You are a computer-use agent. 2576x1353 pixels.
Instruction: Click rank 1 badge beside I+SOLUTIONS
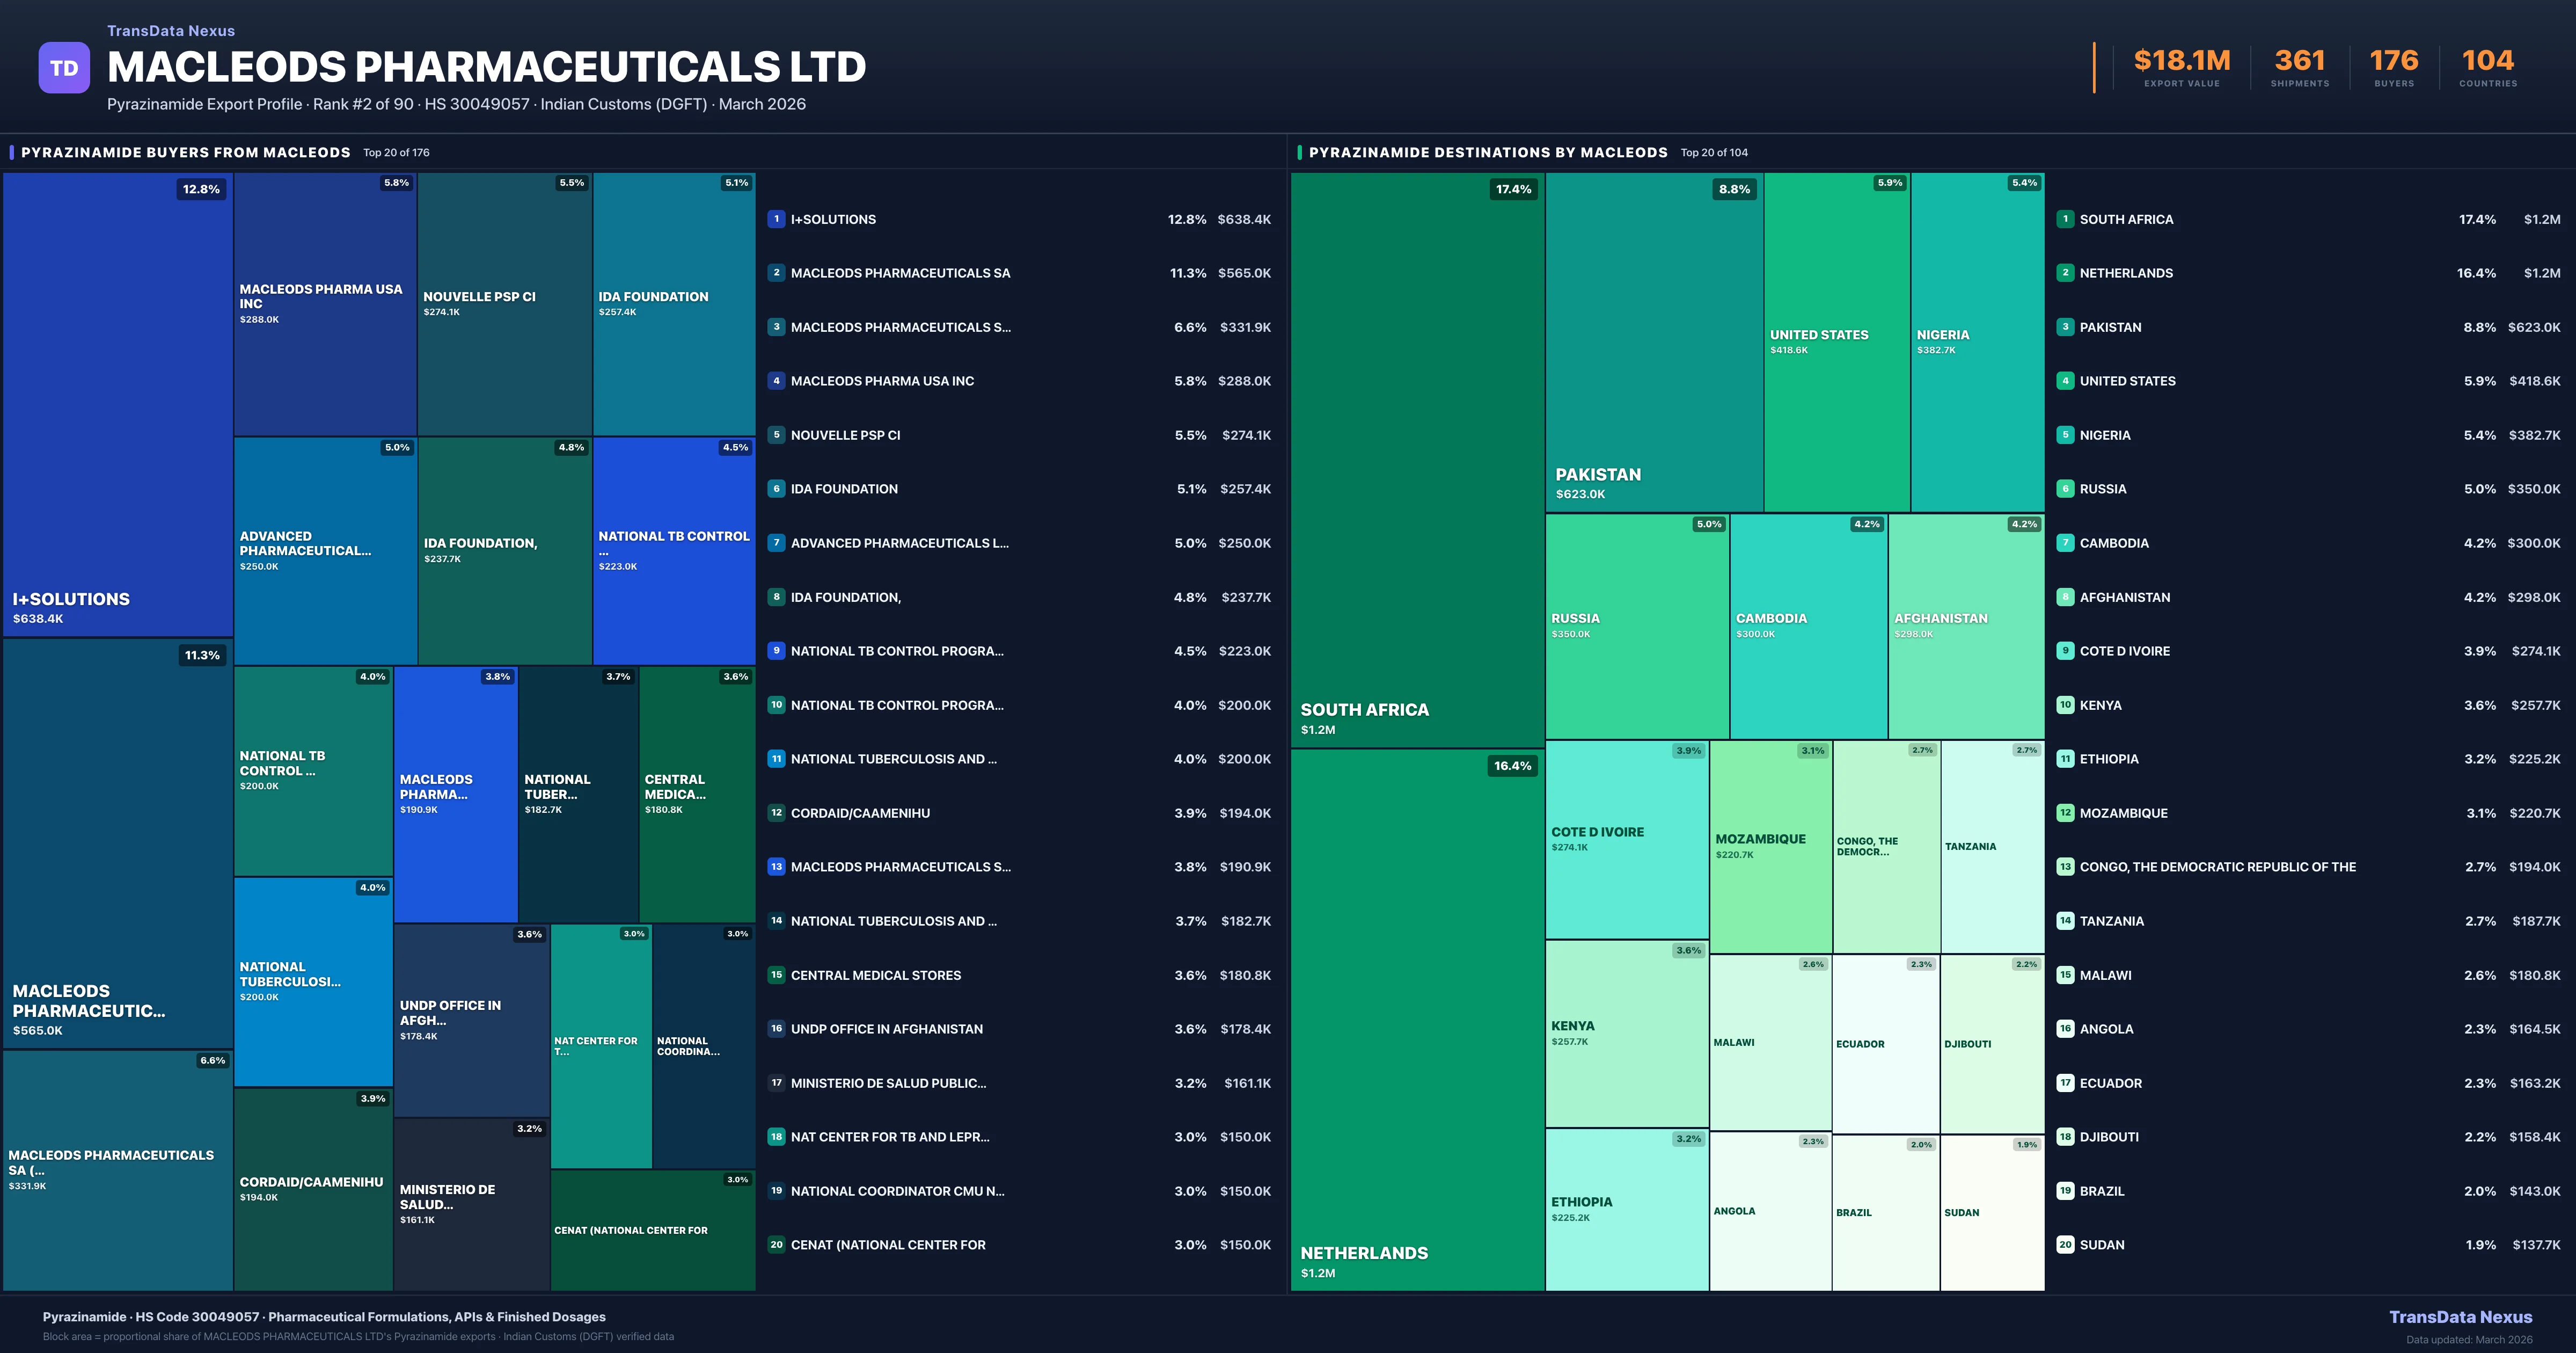pos(776,219)
